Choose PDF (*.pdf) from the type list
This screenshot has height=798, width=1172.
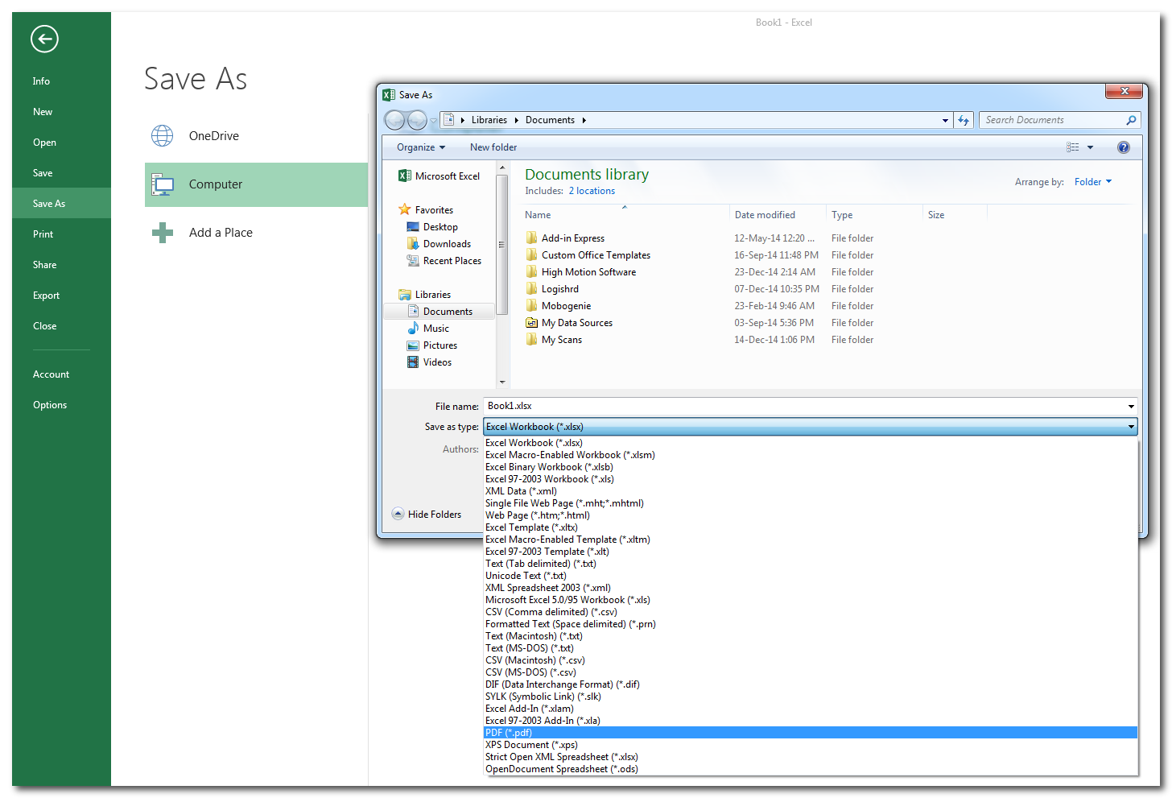509,733
